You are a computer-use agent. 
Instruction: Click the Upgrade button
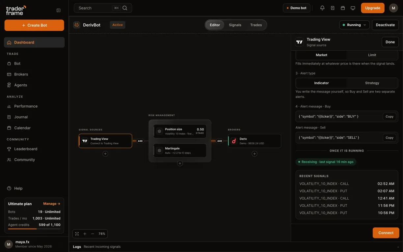click(x=373, y=8)
